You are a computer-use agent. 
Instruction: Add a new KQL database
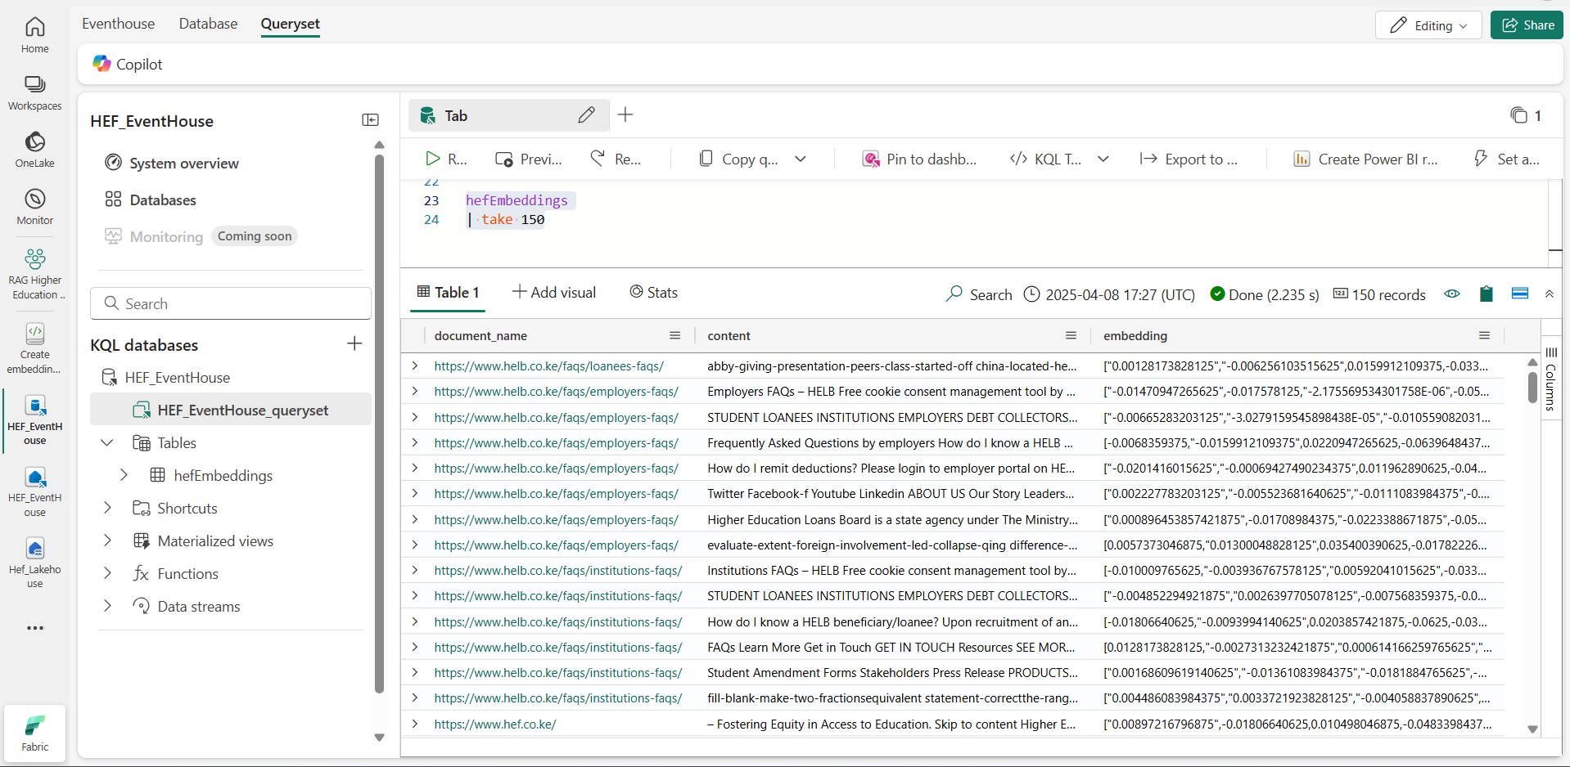pyautogui.click(x=354, y=343)
